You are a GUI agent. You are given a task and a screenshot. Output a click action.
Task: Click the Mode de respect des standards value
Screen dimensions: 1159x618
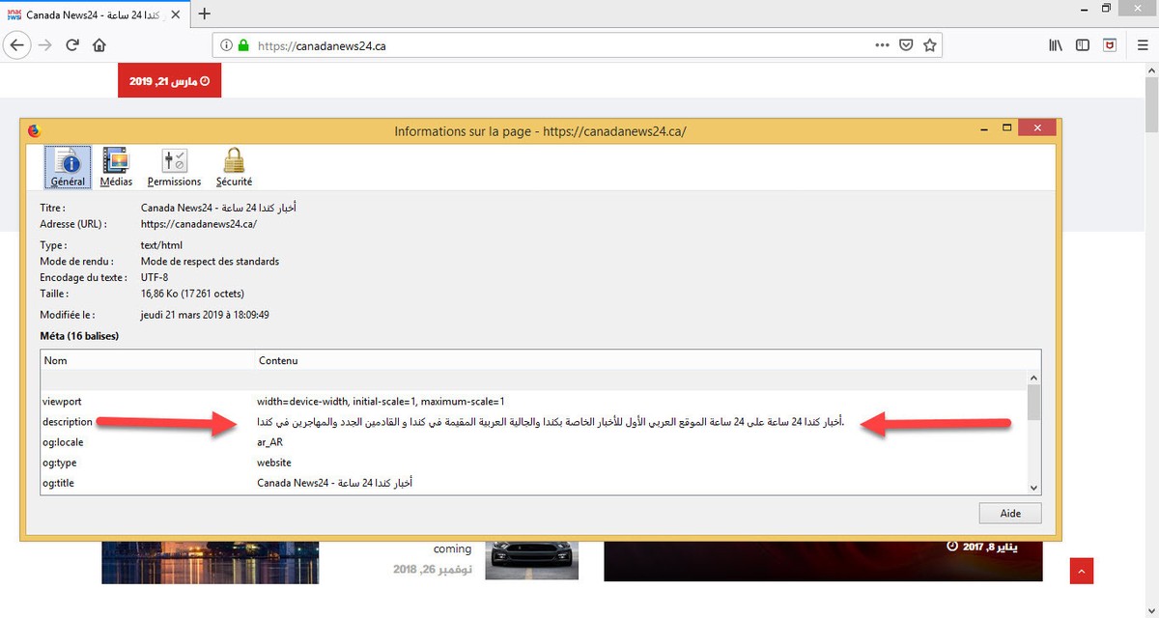click(210, 261)
